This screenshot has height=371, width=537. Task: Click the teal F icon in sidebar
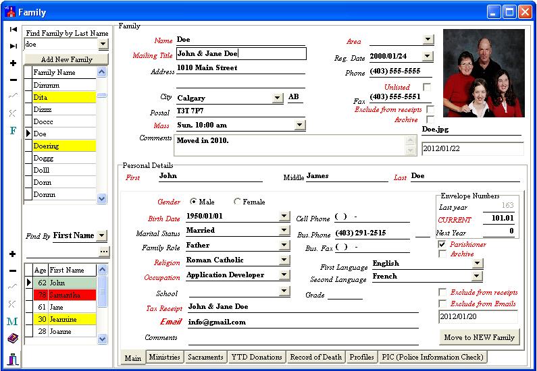13,130
